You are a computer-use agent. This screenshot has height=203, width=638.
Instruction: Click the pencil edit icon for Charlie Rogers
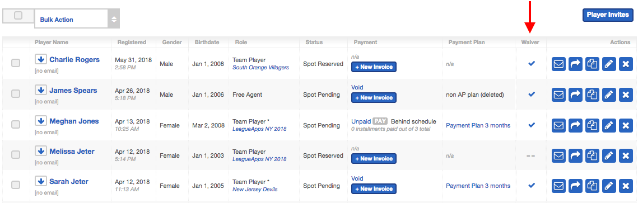click(609, 64)
